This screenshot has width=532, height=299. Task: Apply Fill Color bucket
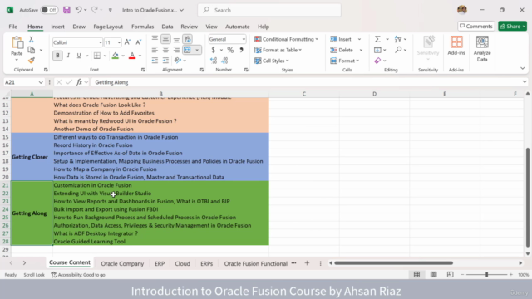pyautogui.click(x=116, y=56)
